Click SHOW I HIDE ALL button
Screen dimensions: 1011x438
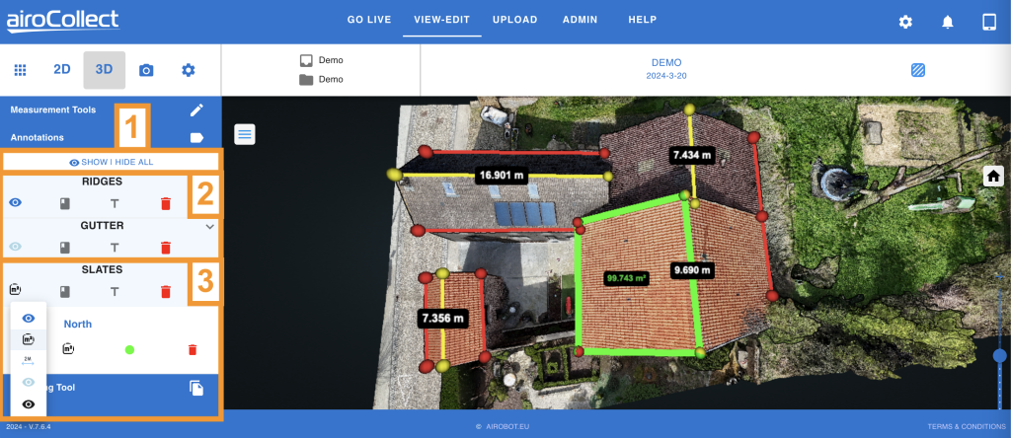(x=111, y=162)
